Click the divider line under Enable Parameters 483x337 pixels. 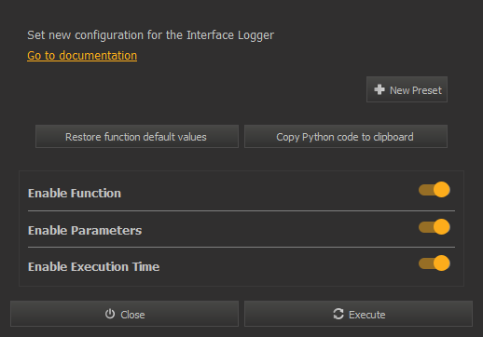(x=241, y=247)
